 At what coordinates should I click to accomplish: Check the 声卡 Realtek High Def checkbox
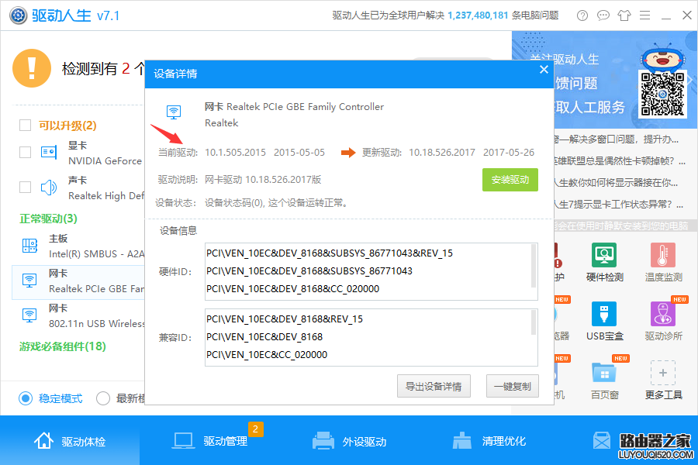pos(26,187)
